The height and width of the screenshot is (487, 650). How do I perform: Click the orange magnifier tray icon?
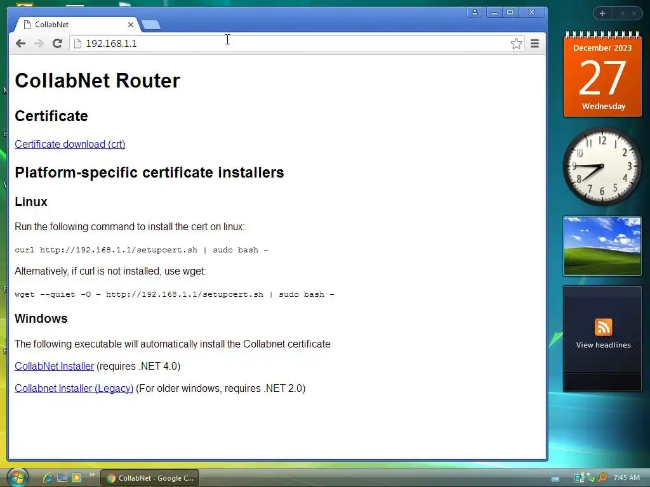click(x=602, y=478)
